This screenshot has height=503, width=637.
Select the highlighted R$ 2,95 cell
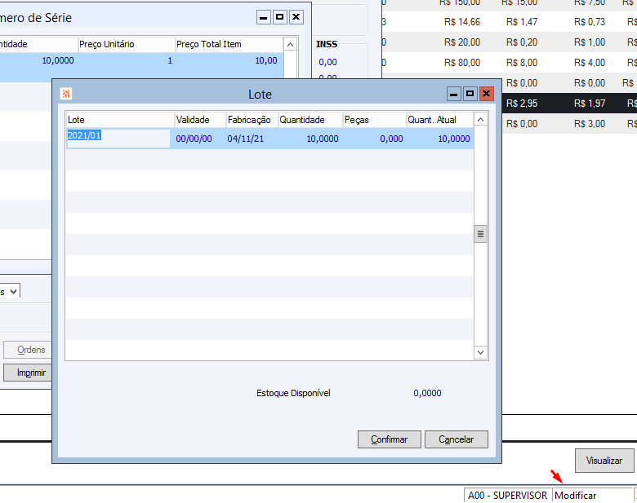[x=522, y=104]
